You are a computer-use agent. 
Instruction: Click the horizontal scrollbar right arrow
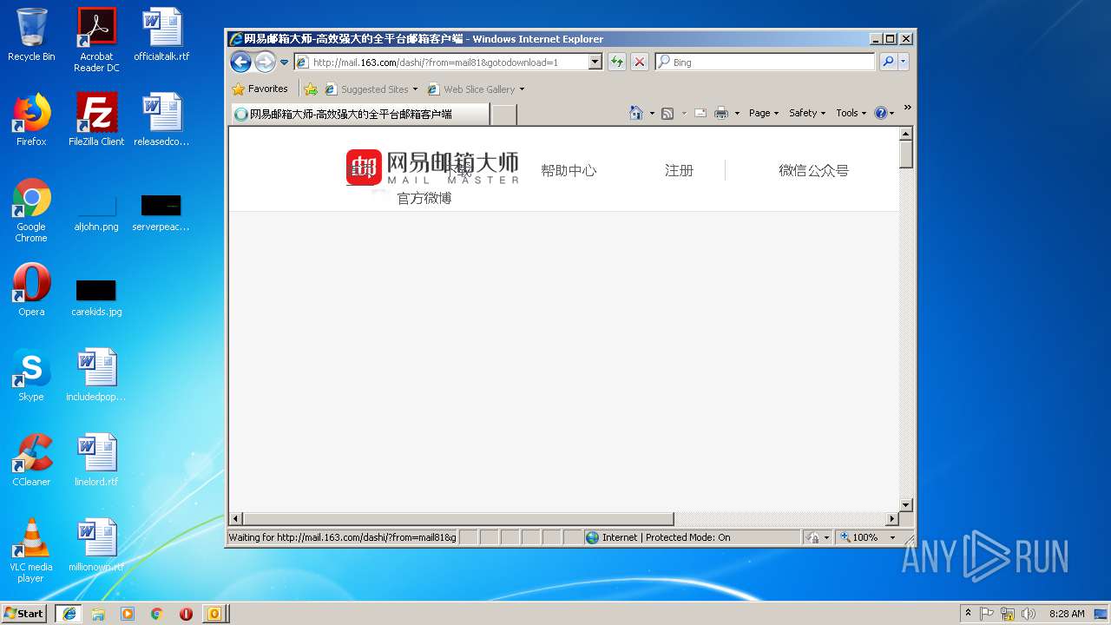coord(891,519)
